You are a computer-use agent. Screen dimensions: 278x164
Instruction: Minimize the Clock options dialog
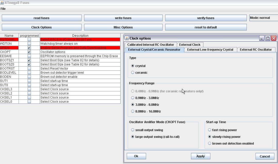click(x=262, y=38)
